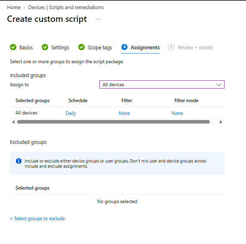This screenshot has height=244, width=246.
Task: Click the blue info icon in the excluded groups notice
Action: pos(19,161)
